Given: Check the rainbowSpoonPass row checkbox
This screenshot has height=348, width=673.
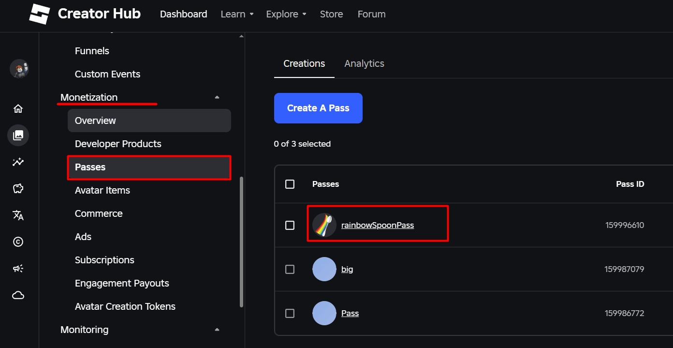Looking at the screenshot, I should (x=290, y=225).
